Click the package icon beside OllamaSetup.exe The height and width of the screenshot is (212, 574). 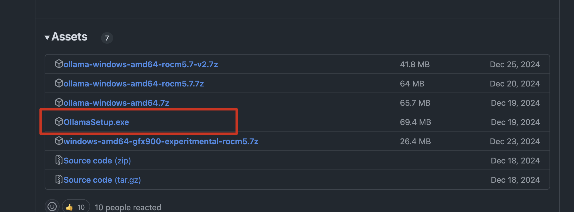point(59,122)
